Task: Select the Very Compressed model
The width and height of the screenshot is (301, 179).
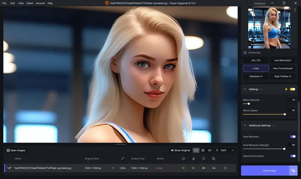Action: pos(283,68)
